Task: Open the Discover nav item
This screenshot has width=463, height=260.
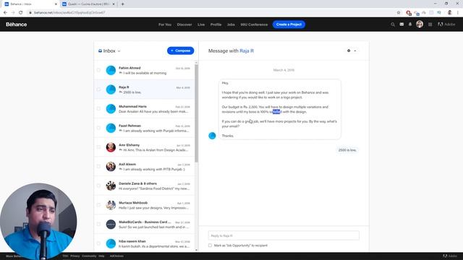Action: pyautogui.click(x=184, y=25)
